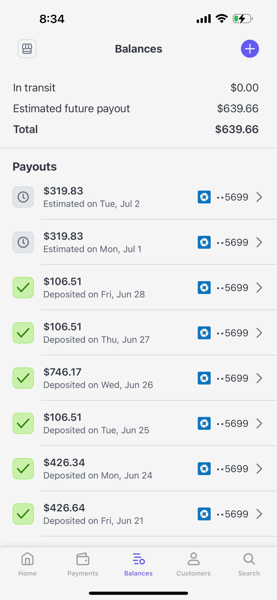Viewport: 277px width, 600px height.
Task: Expand the Mon, Jun 24 payout chevron
Action: [259, 469]
